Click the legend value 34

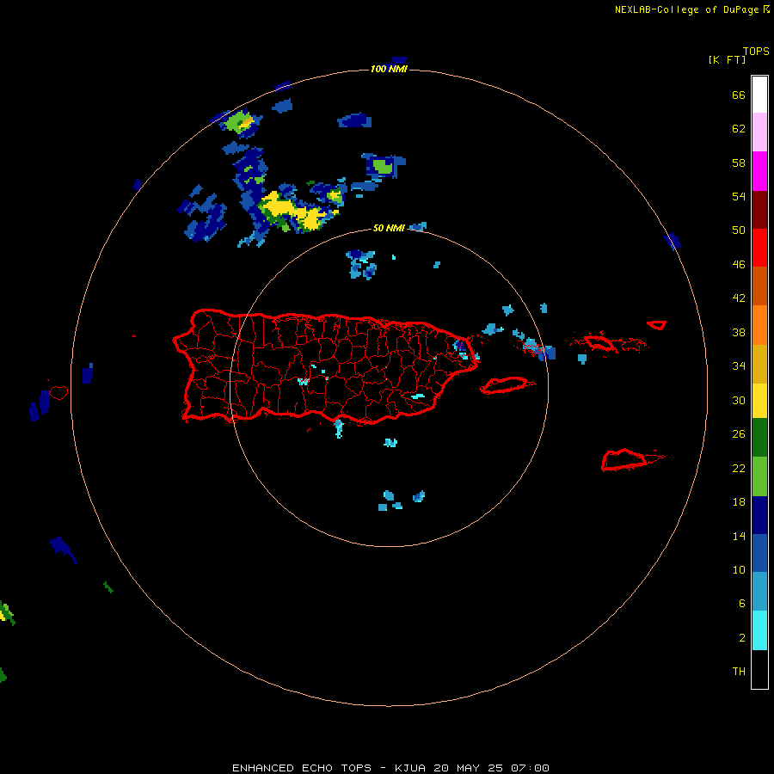pyautogui.click(x=739, y=366)
